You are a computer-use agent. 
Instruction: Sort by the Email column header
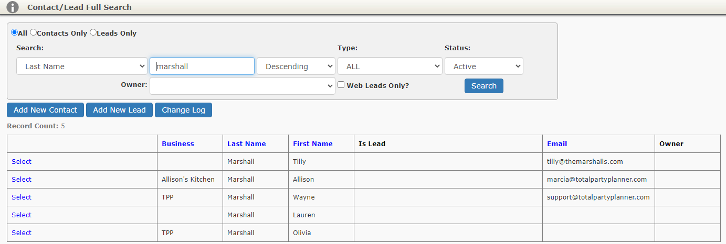[x=557, y=143]
